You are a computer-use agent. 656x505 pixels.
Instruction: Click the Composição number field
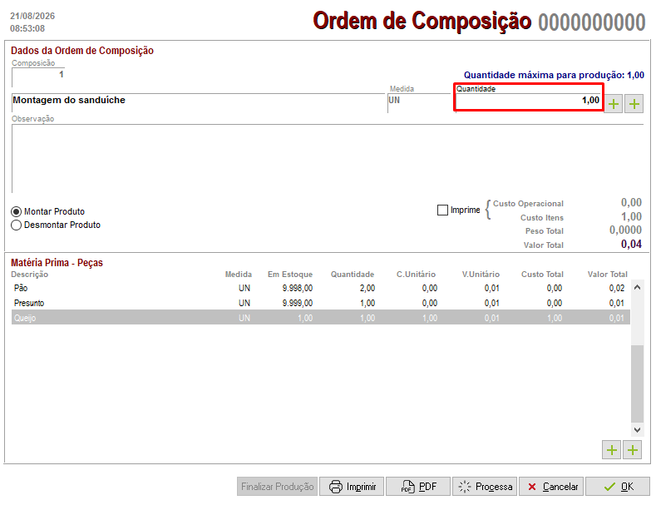38,75
